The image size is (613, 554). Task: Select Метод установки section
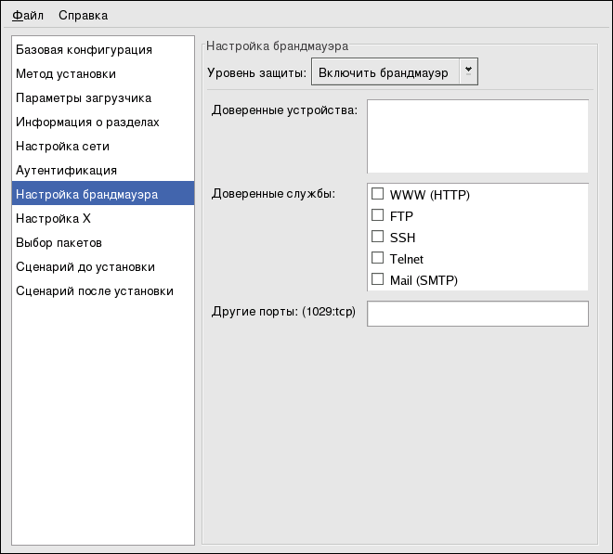coord(66,73)
